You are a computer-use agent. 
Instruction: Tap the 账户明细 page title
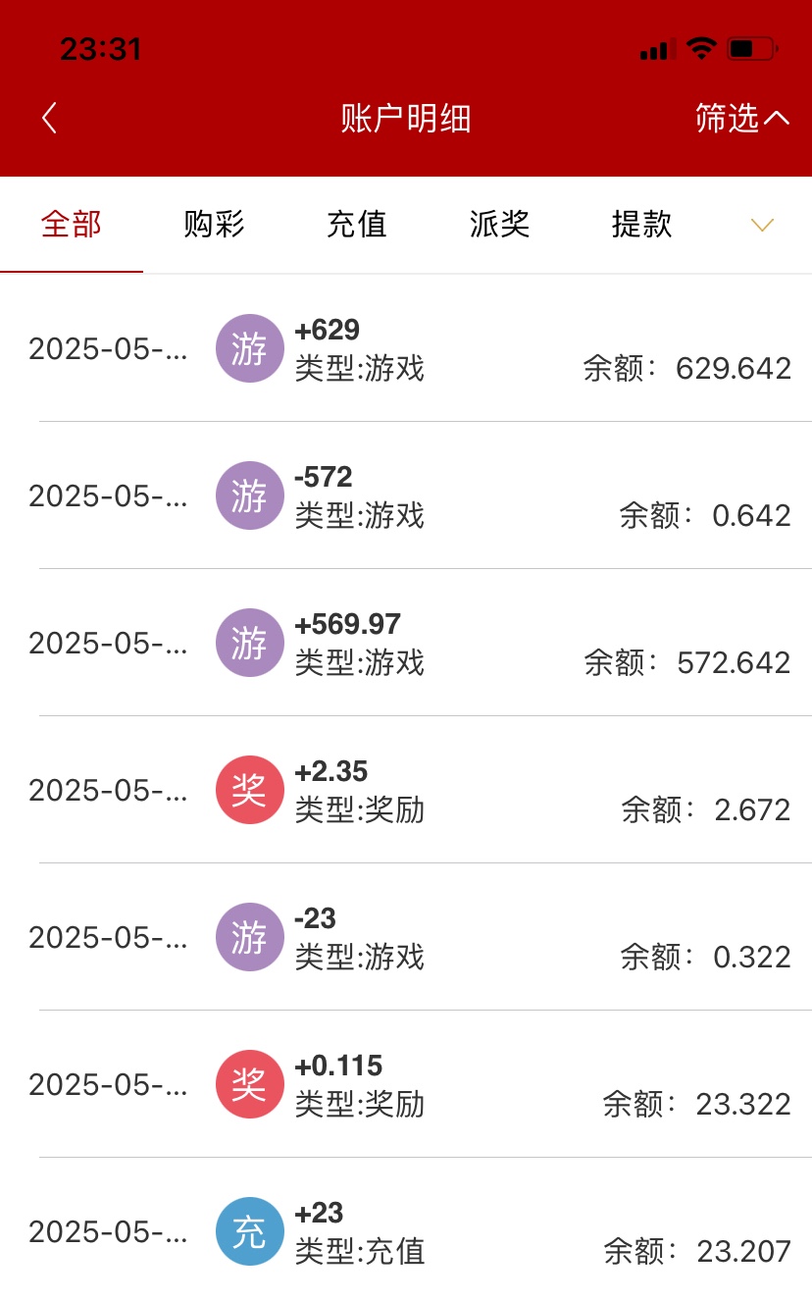tap(406, 119)
